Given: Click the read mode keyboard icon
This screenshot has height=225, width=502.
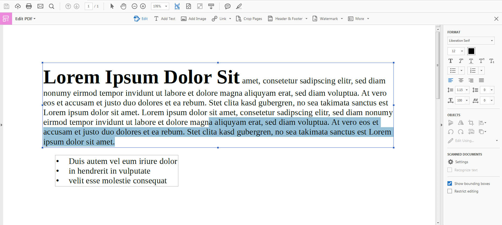Looking at the screenshot, I should click(x=211, y=6).
